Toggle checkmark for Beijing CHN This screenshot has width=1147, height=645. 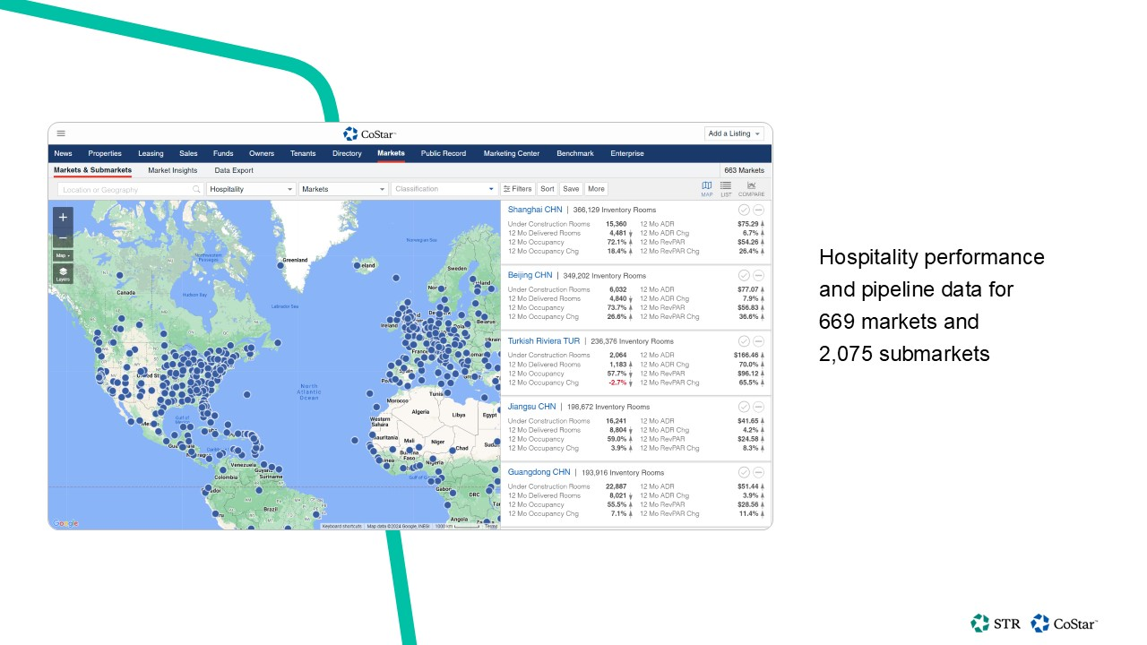pos(744,275)
